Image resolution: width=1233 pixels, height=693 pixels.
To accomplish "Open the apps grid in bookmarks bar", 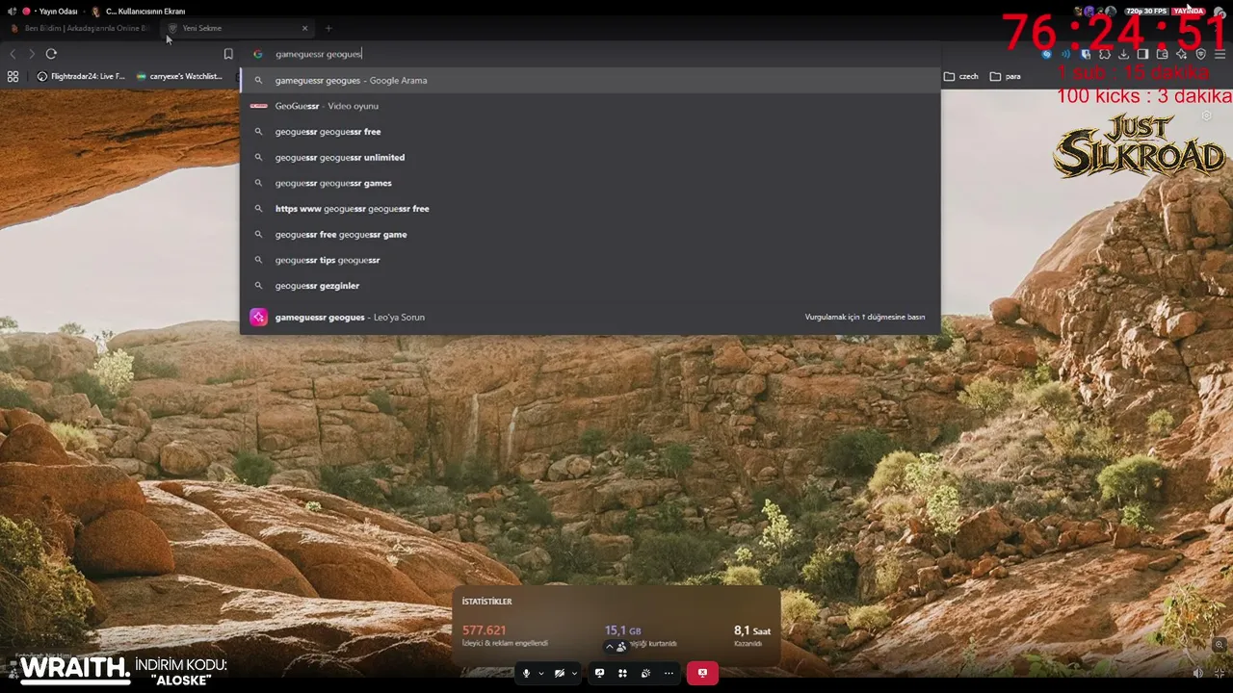I will [x=13, y=76].
